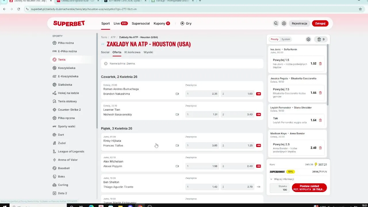Remove the Leylah Fernandez Tak selection
This screenshot has height=207, width=368.
click(320, 120)
